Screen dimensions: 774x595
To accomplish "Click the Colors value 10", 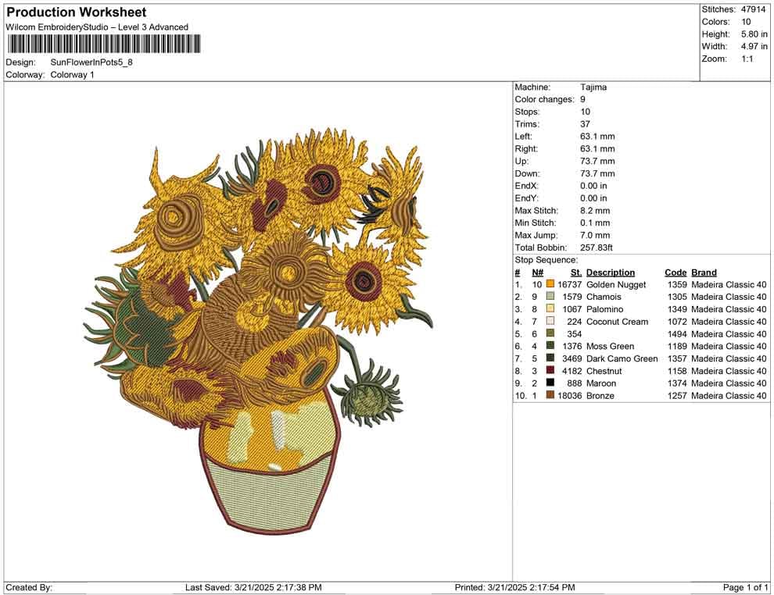I will 746,22.
